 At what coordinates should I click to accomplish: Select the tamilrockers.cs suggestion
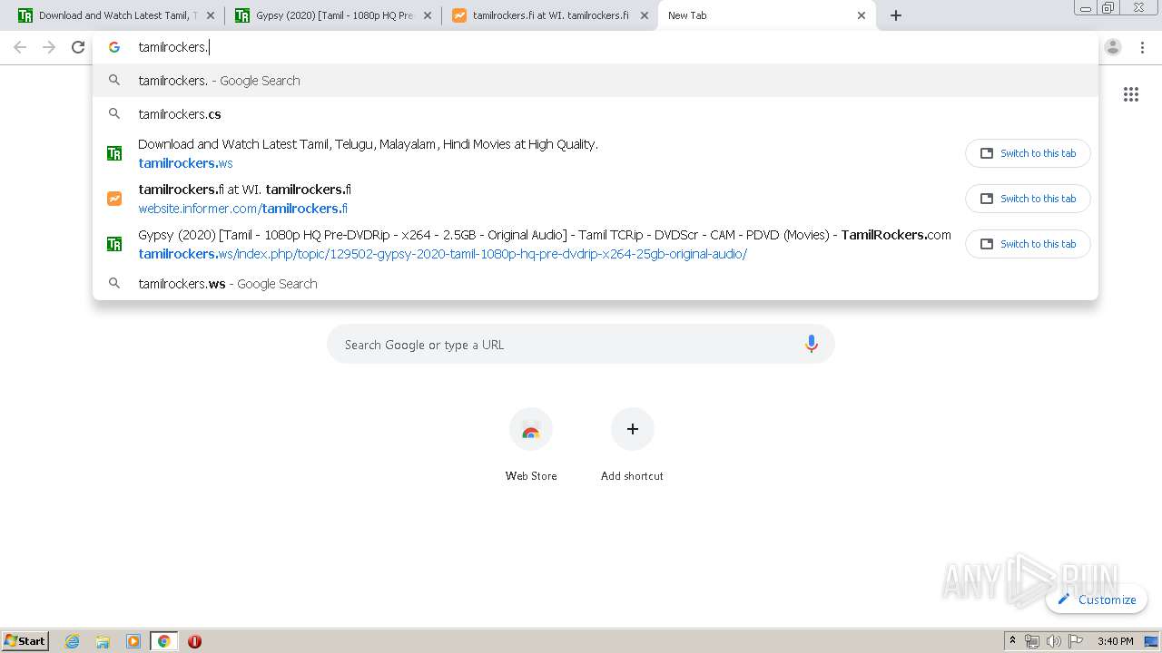pyautogui.click(x=596, y=114)
